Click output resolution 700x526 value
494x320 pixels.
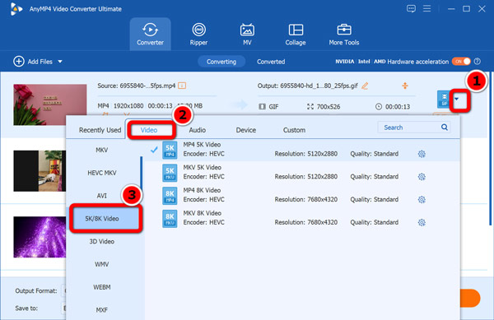click(329, 107)
